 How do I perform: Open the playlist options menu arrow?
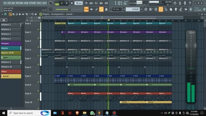point(2,14)
